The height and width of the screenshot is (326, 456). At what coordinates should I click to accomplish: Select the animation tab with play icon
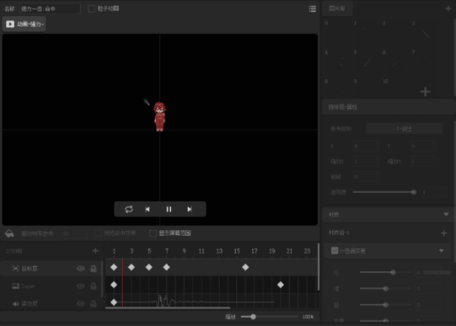(26, 24)
